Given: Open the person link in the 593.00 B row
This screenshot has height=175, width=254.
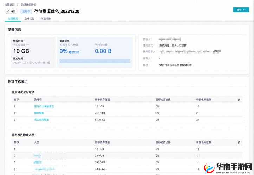Looking at the screenshot, I should pos(38,162).
